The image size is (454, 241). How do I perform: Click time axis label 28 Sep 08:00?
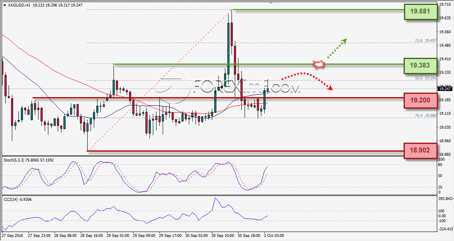[x=66, y=236]
